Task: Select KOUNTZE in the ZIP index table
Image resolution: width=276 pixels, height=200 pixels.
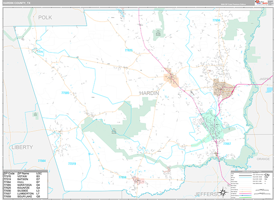Action: (x=23, y=188)
